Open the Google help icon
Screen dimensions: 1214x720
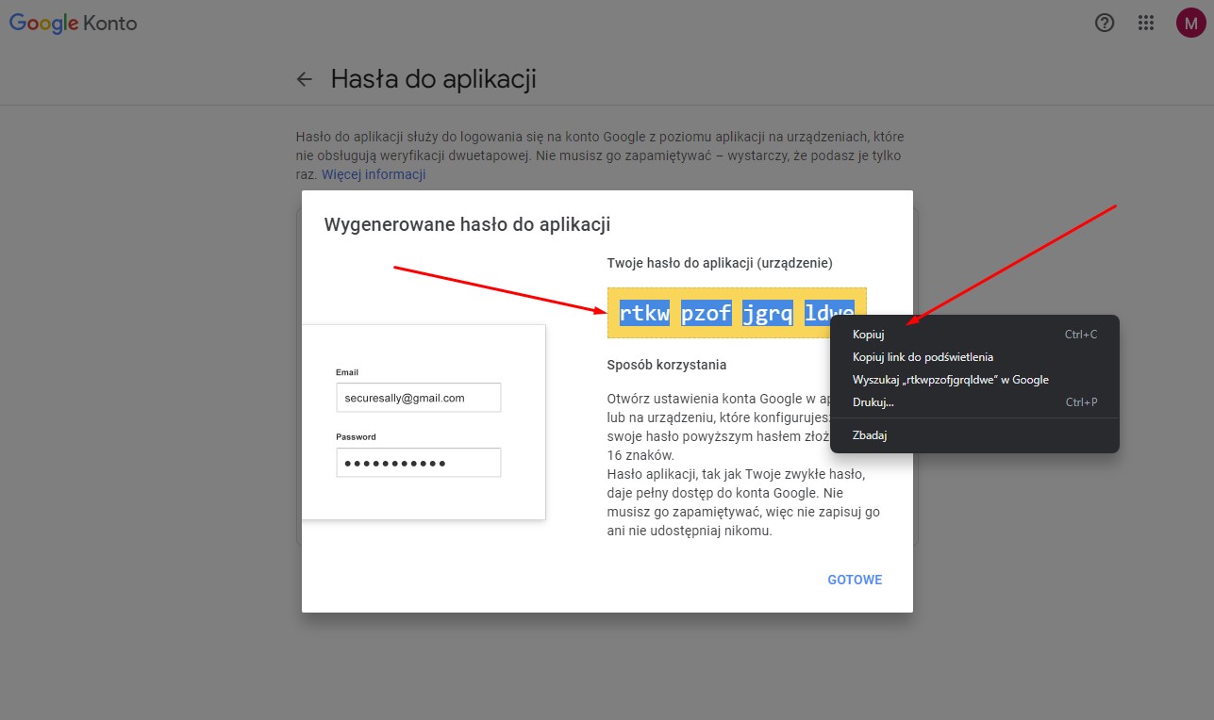pos(1105,24)
